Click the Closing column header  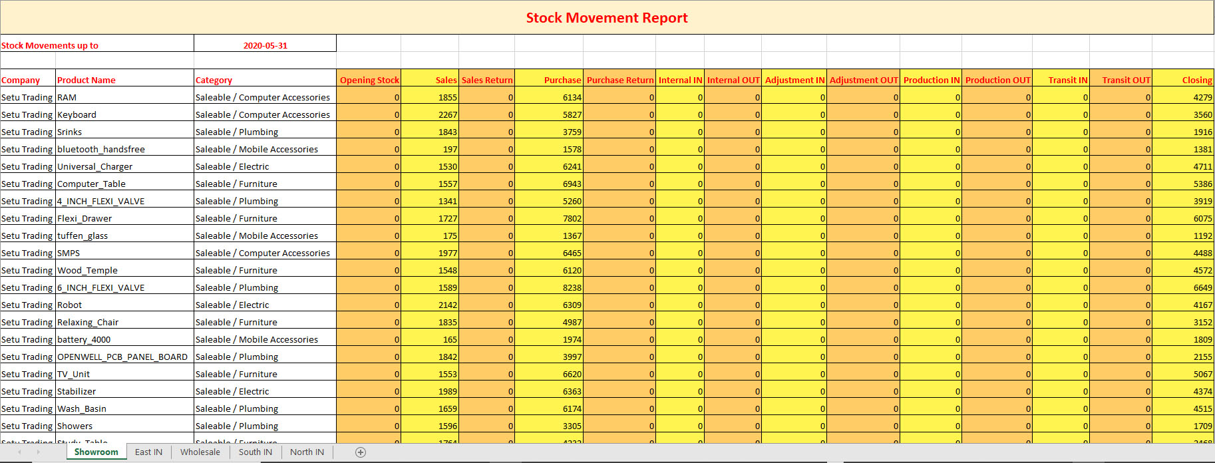click(1183, 78)
